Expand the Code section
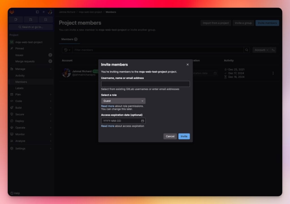The height and width of the screenshot is (204, 290). pyautogui.click(x=31, y=101)
